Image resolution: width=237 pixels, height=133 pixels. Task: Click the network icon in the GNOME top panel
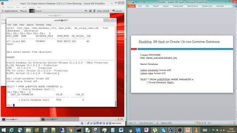click(x=90, y=11)
